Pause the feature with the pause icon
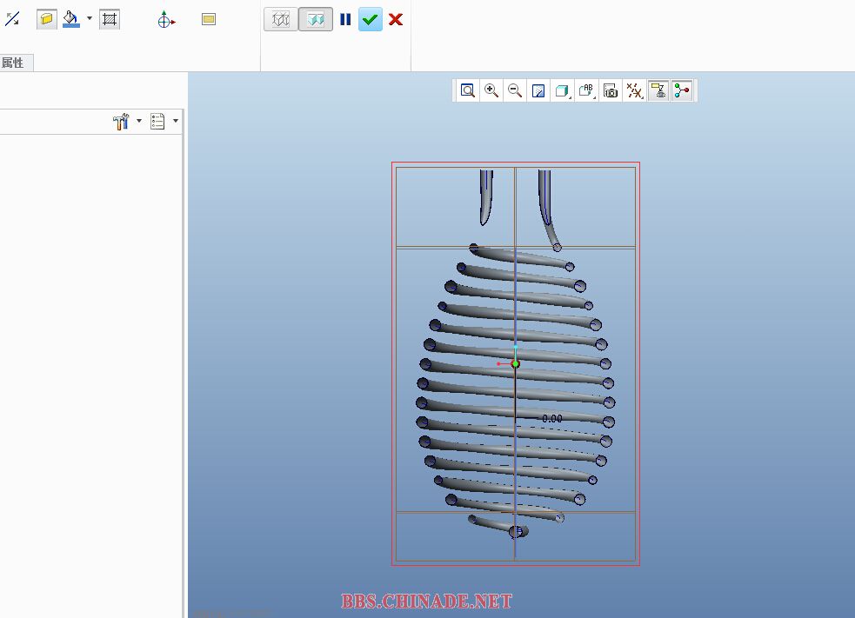Viewport: 855px width, 618px height. coord(345,19)
